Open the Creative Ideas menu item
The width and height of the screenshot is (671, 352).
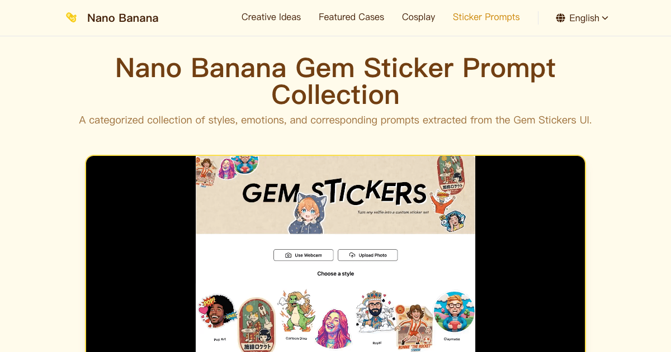pyautogui.click(x=271, y=17)
